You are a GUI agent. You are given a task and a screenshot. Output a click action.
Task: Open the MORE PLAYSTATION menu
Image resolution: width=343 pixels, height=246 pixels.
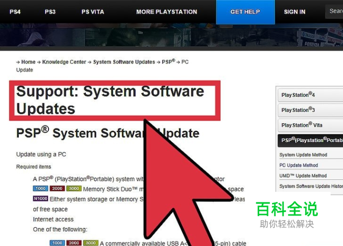(x=167, y=12)
